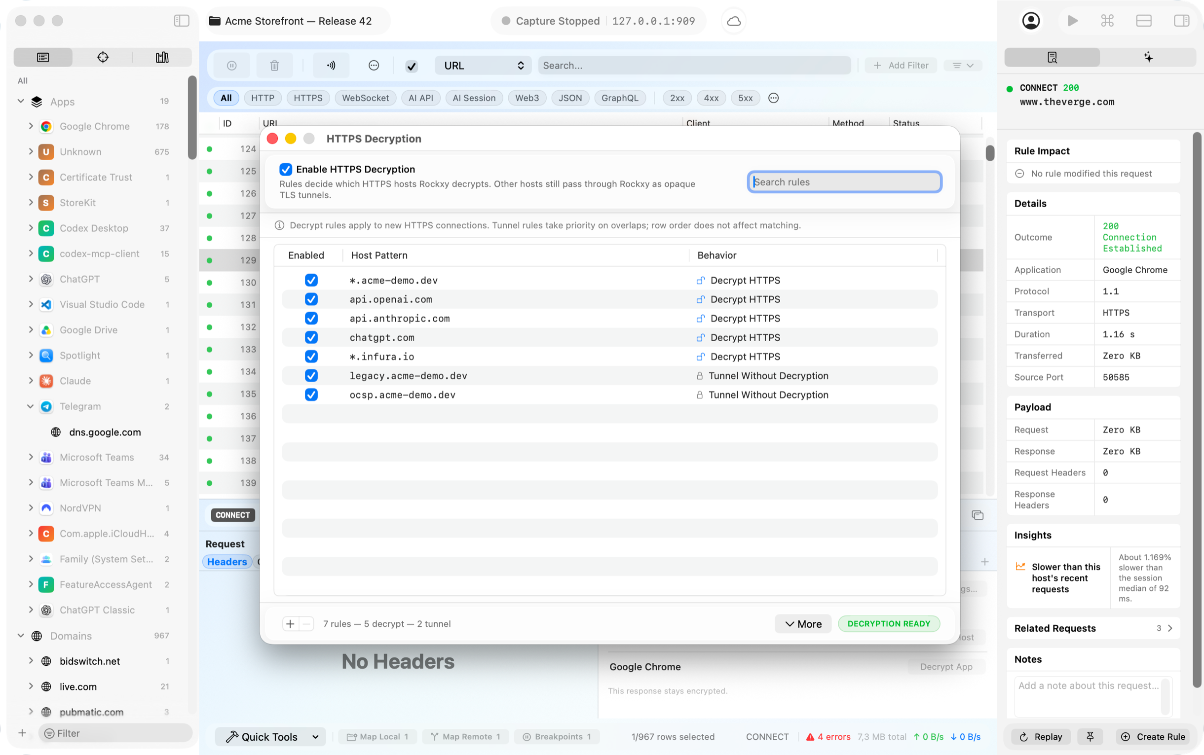Click the pause capture toolbar icon
Viewport: 1204px width, 755px height.
pos(232,66)
